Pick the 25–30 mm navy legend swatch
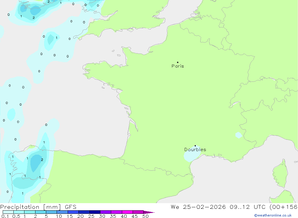The width and height of the screenshot is (298, 218). click(95, 212)
